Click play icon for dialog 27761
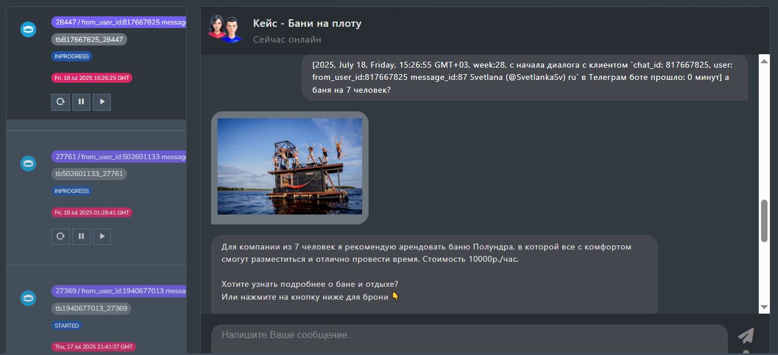This screenshot has width=778, height=355. (x=102, y=237)
